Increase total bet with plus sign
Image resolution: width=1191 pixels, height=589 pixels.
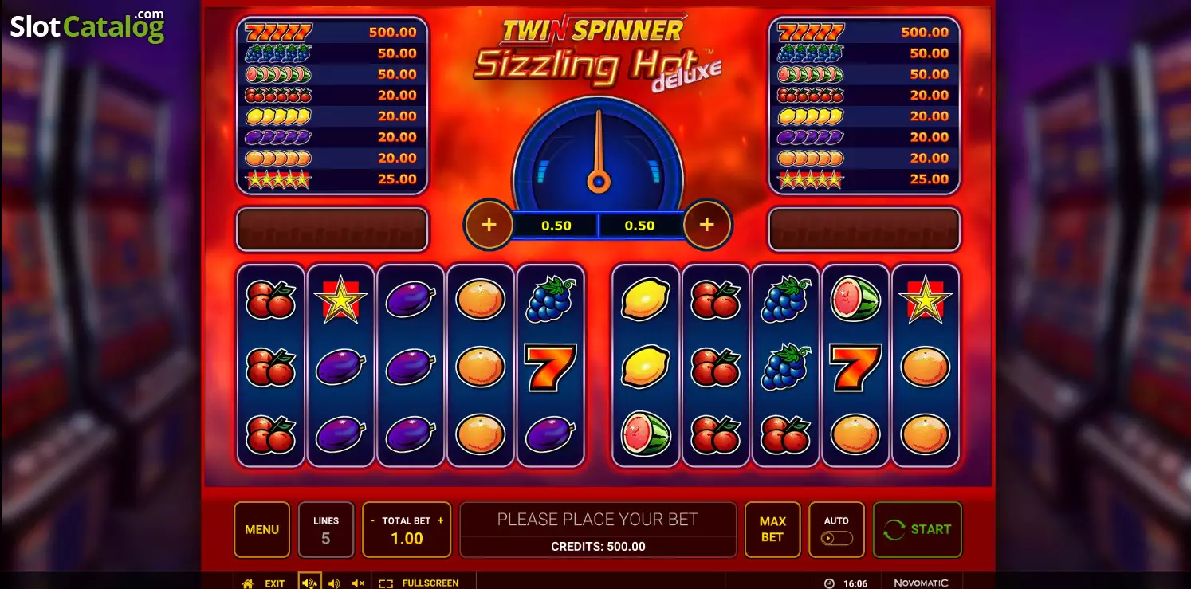point(440,520)
